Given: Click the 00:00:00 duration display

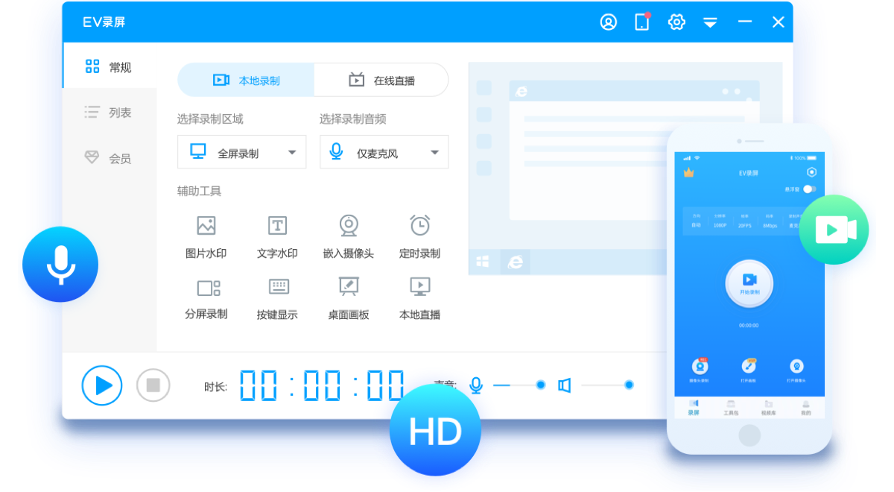Looking at the screenshot, I should [x=323, y=385].
